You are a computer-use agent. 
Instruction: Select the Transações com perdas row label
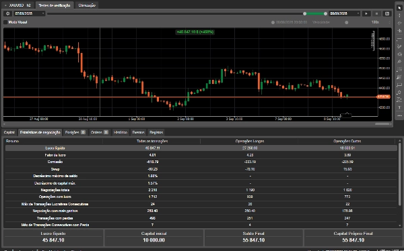tap(55, 218)
